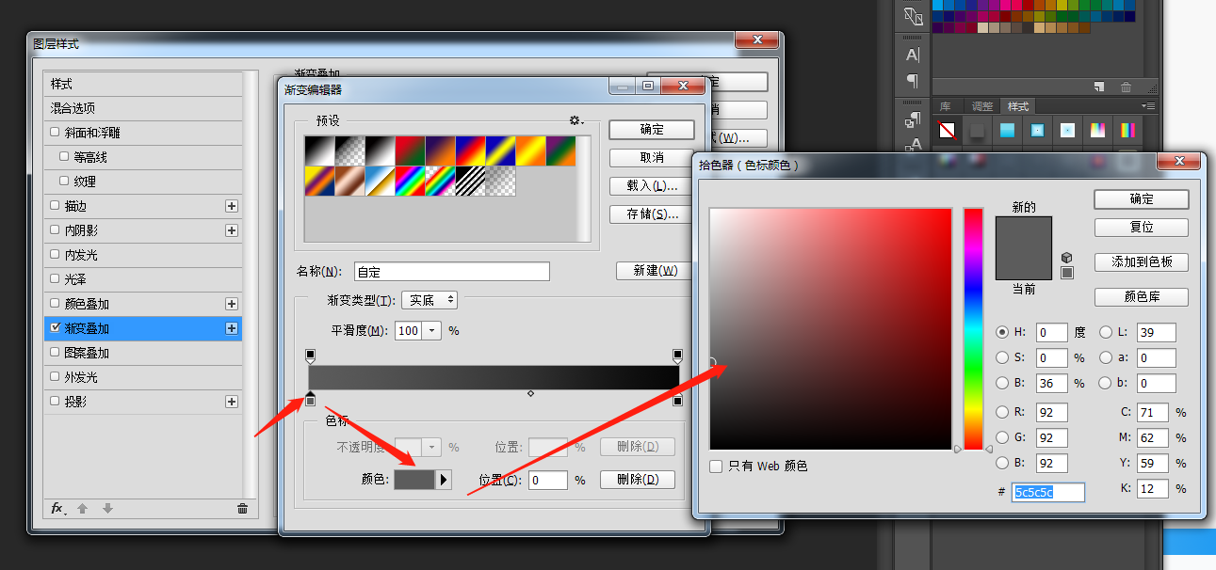Click the move effect down arrow
This screenshot has width=1216, height=570.
pos(107,508)
